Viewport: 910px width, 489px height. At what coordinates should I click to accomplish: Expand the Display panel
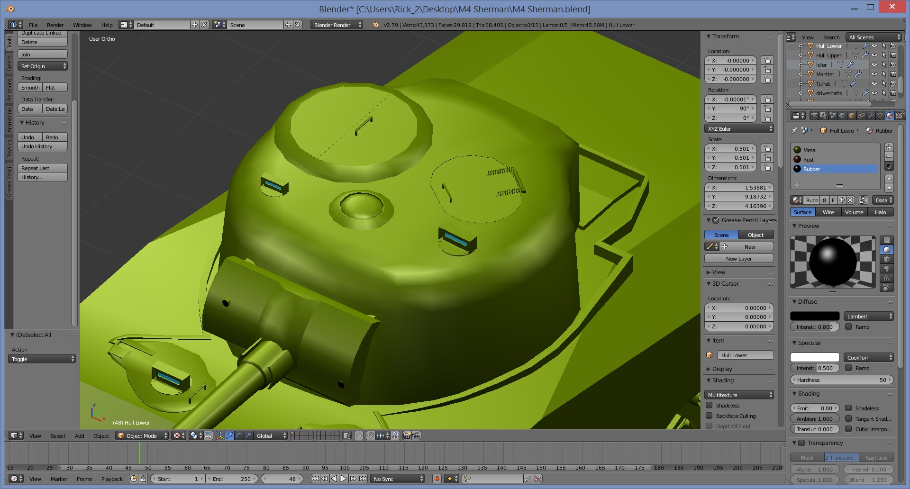point(722,369)
